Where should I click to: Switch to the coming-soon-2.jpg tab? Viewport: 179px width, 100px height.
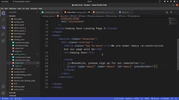(x=51, y=12)
